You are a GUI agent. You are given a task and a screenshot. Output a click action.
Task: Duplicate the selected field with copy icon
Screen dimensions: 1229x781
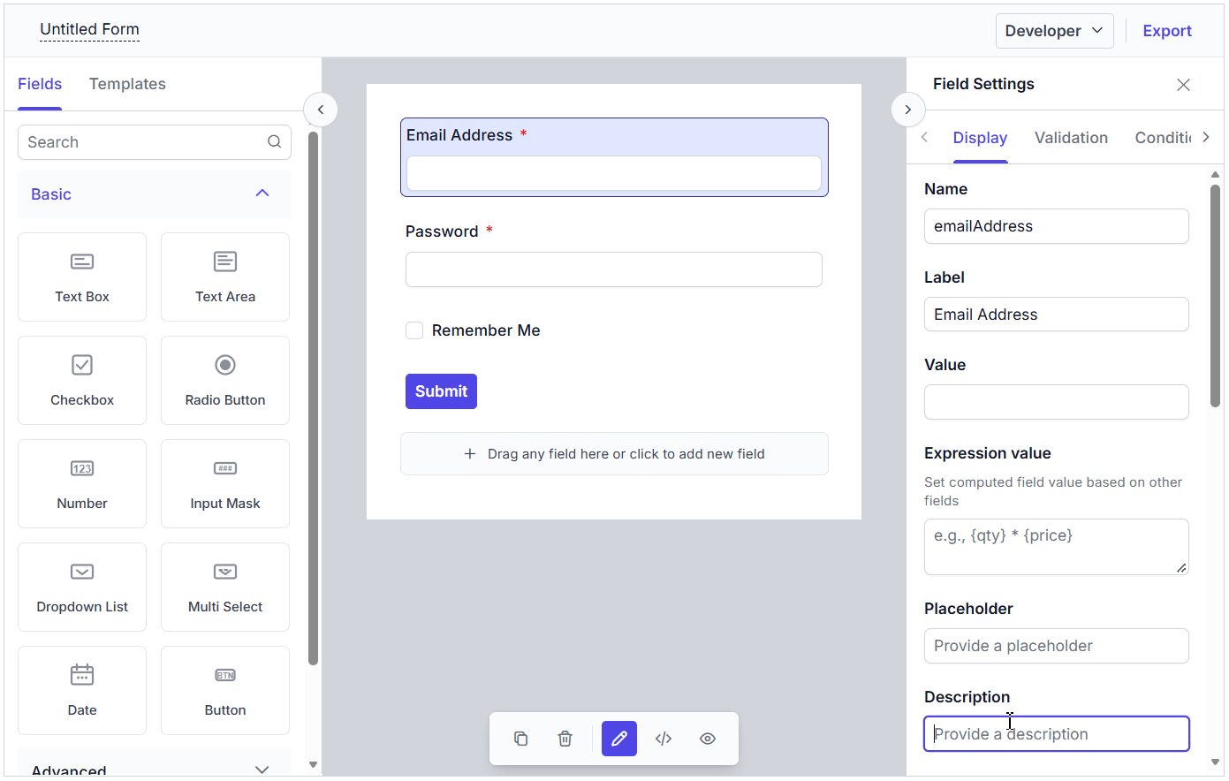(521, 739)
